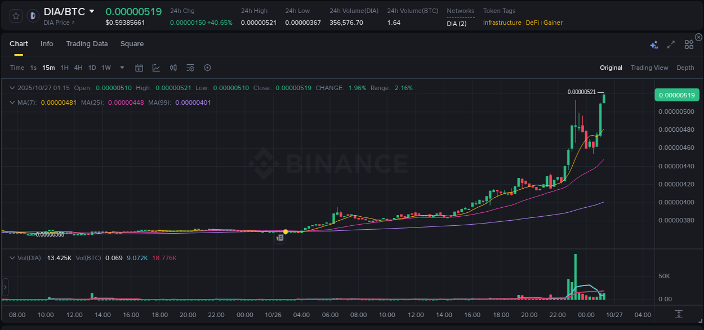Open the Infrastructure token tag
The height and width of the screenshot is (330, 704).
coord(502,23)
